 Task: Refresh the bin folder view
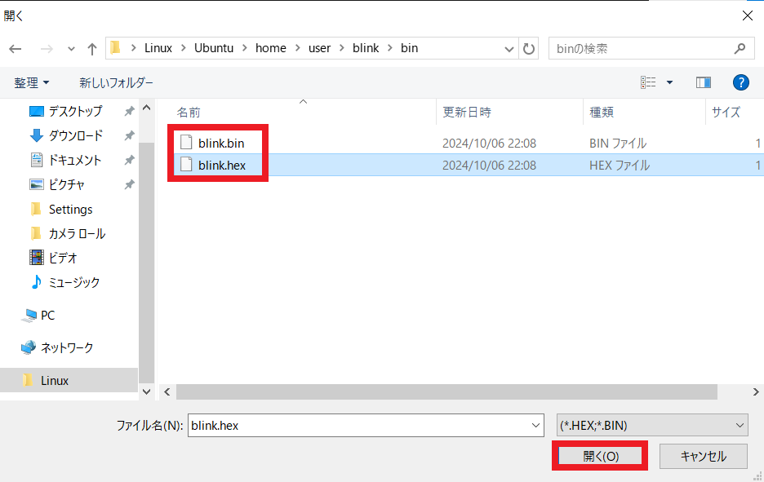(x=529, y=49)
